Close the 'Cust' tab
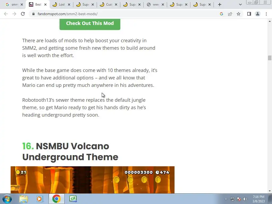This screenshot has height=204, width=272. pos(116,5)
